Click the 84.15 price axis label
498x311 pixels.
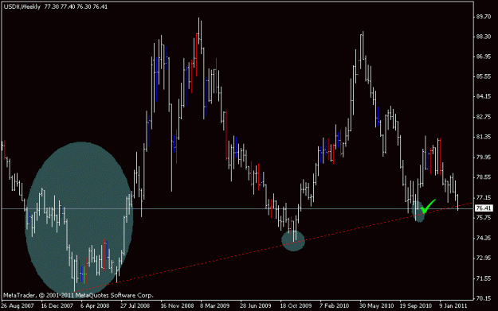(484, 96)
